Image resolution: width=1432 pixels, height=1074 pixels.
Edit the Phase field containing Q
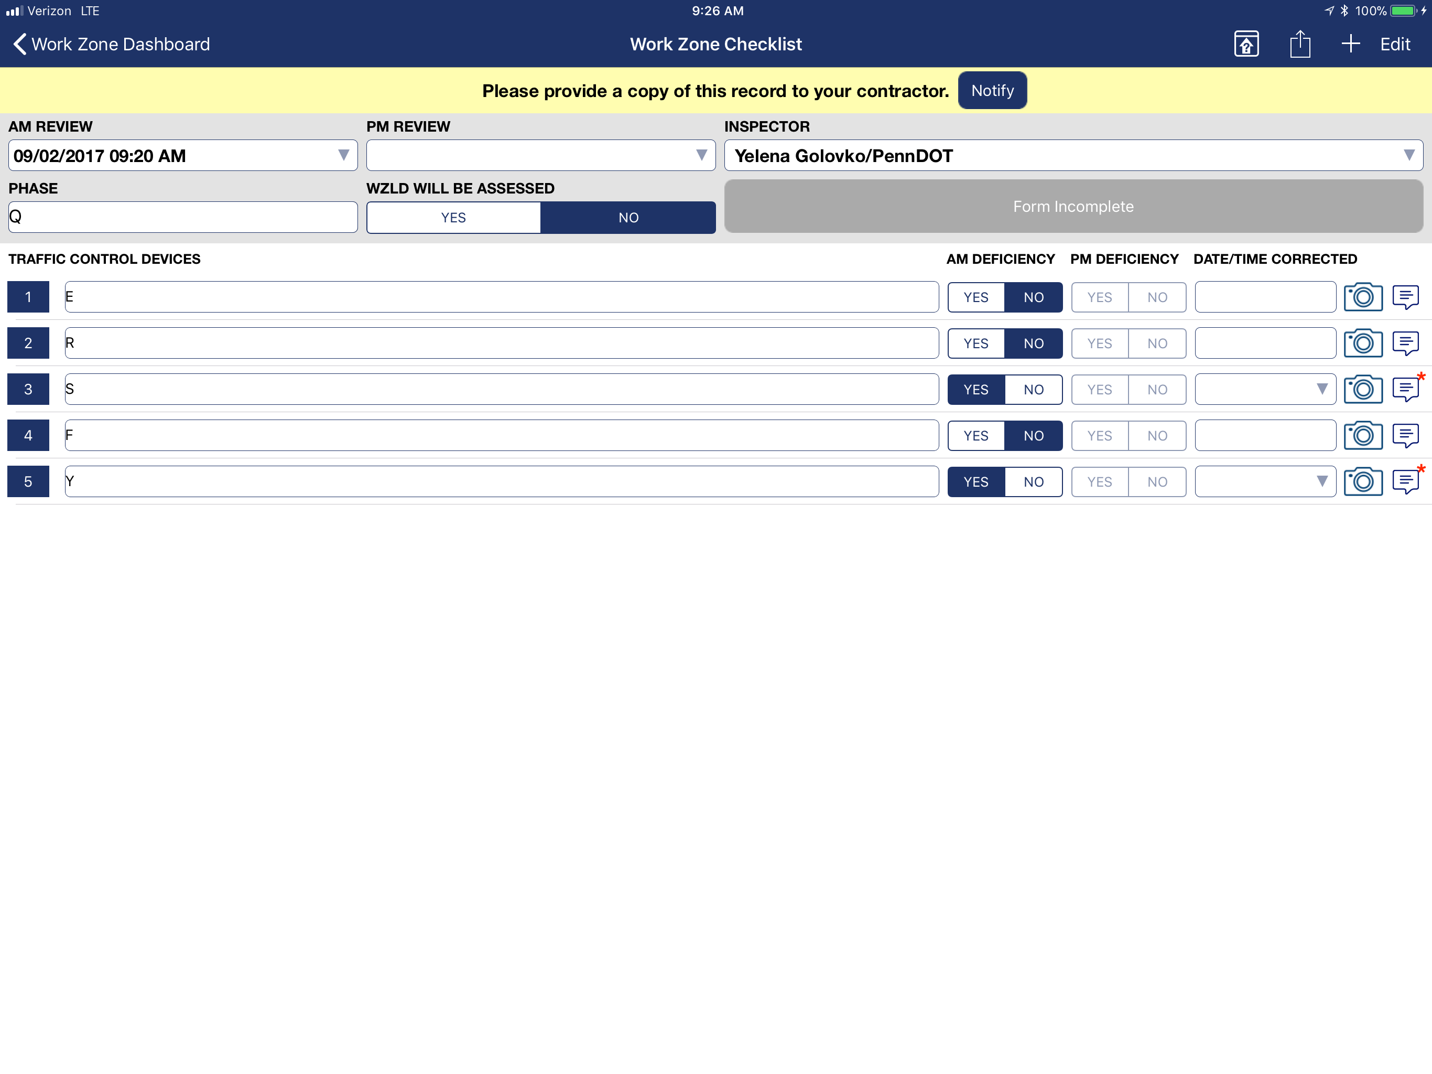coord(182,217)
